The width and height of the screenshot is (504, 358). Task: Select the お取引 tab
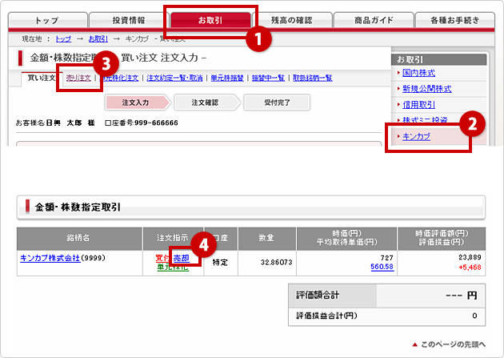(x=210, y=20)
